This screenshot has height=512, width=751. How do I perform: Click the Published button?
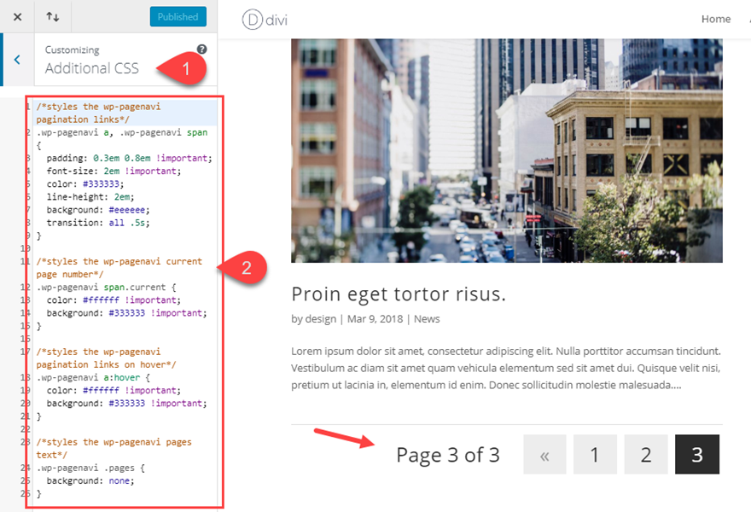tap(178, 15)
